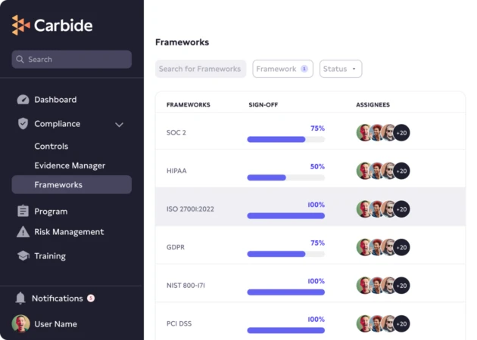Open the Dashboard gauge icon

23,100
